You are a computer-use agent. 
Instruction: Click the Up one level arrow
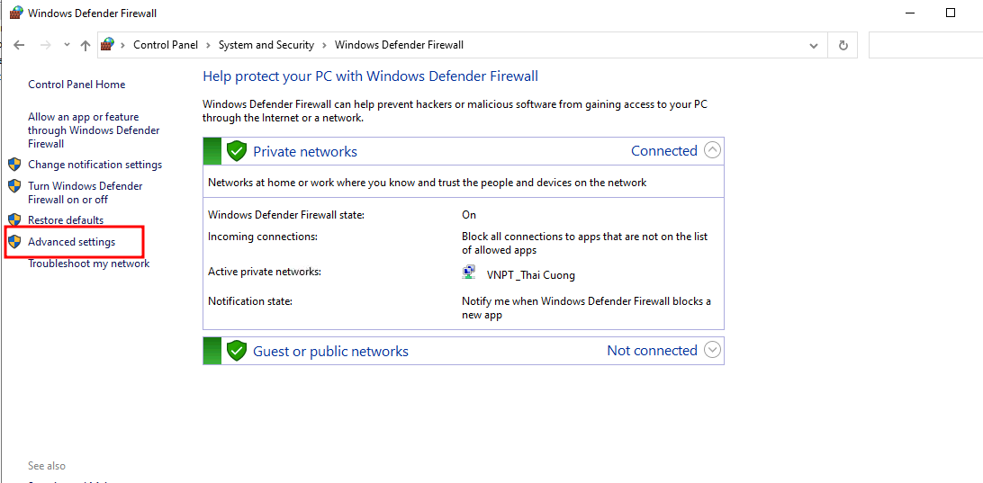click(x=86, y=45)
